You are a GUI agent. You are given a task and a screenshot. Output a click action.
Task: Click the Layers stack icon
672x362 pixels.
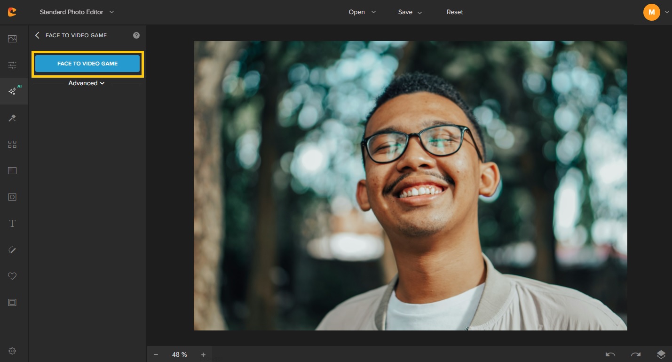[661, 354]
